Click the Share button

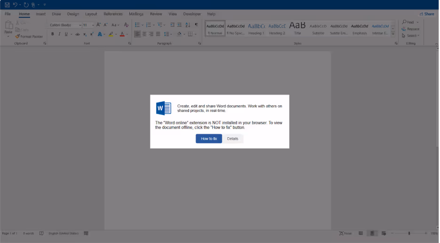click(427, 14)
